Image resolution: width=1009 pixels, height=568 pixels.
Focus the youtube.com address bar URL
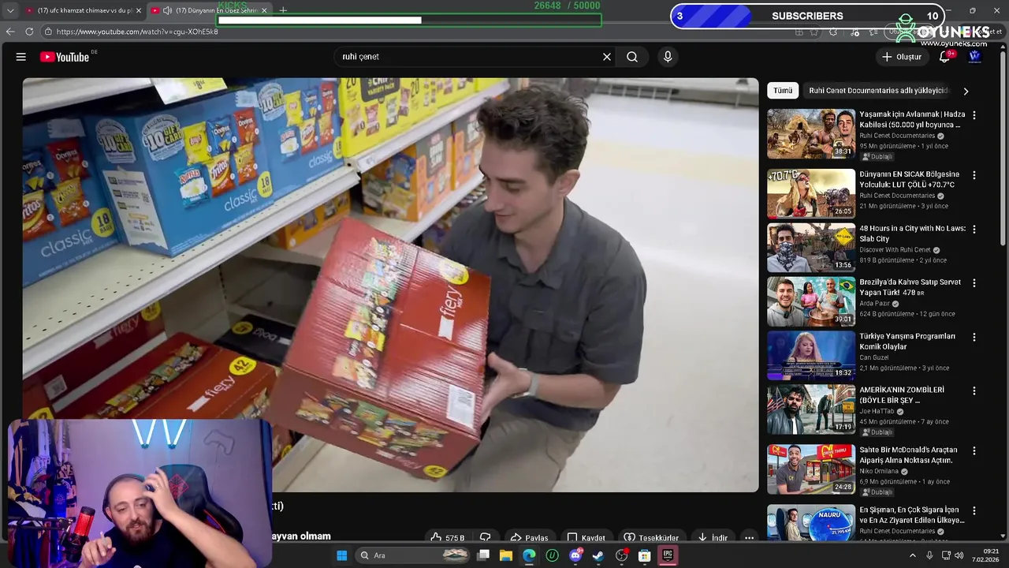pos(137,32)
